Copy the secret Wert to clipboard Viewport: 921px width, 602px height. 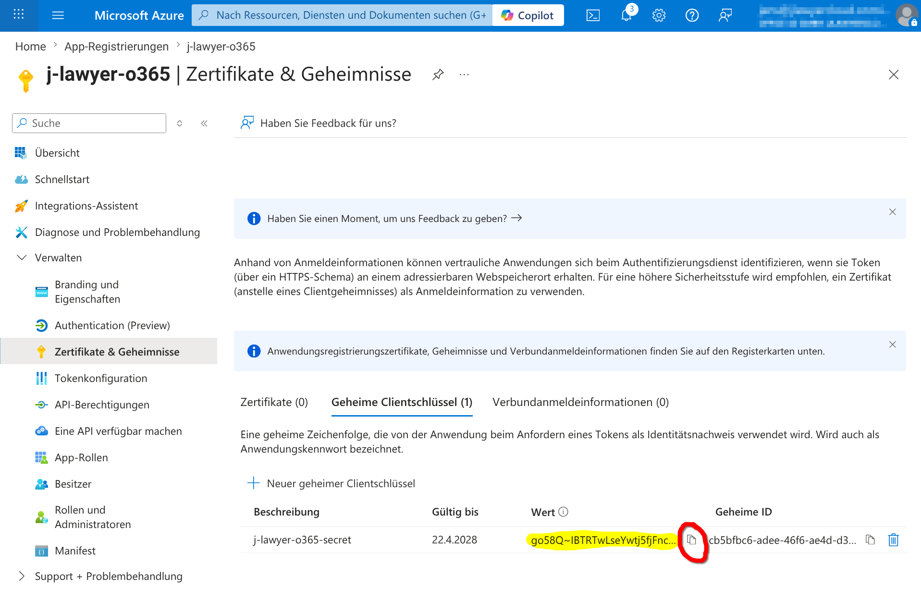click(691, 540)
